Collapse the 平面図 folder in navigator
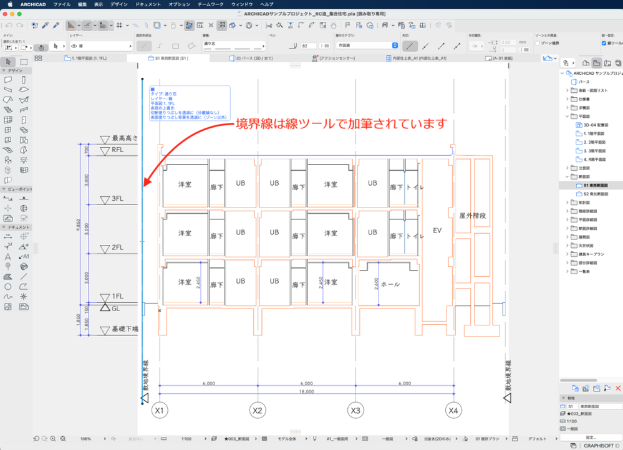This screenshot has height=450, width=623. tap(567, 117)
